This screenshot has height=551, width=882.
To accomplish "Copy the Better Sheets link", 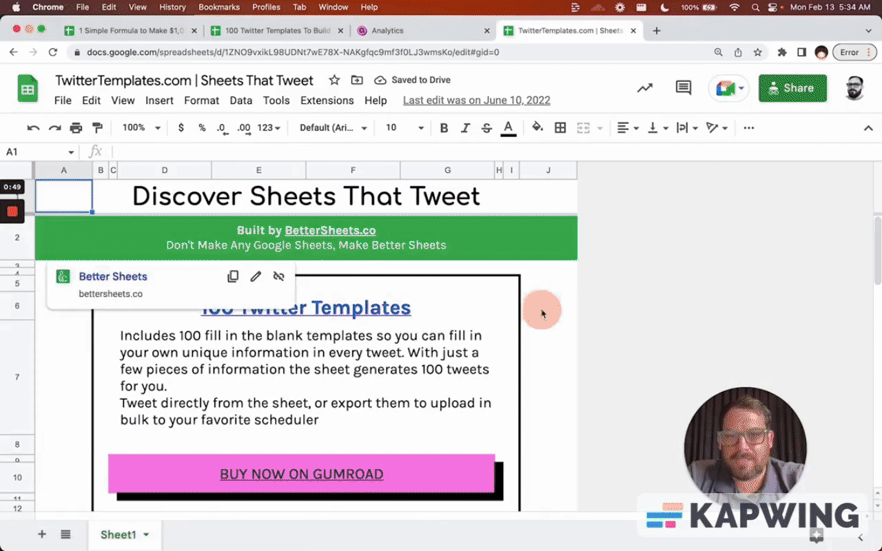I will (233, 276).
